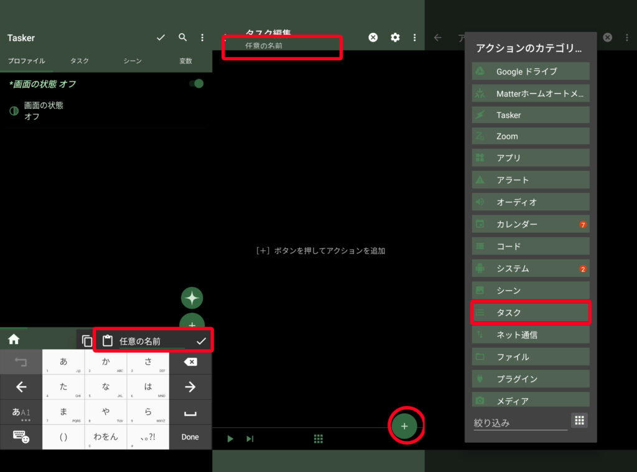Screen dimensions: 637x472
Task: Tap the keyboard home icon
Action: [x=14, y=339]
